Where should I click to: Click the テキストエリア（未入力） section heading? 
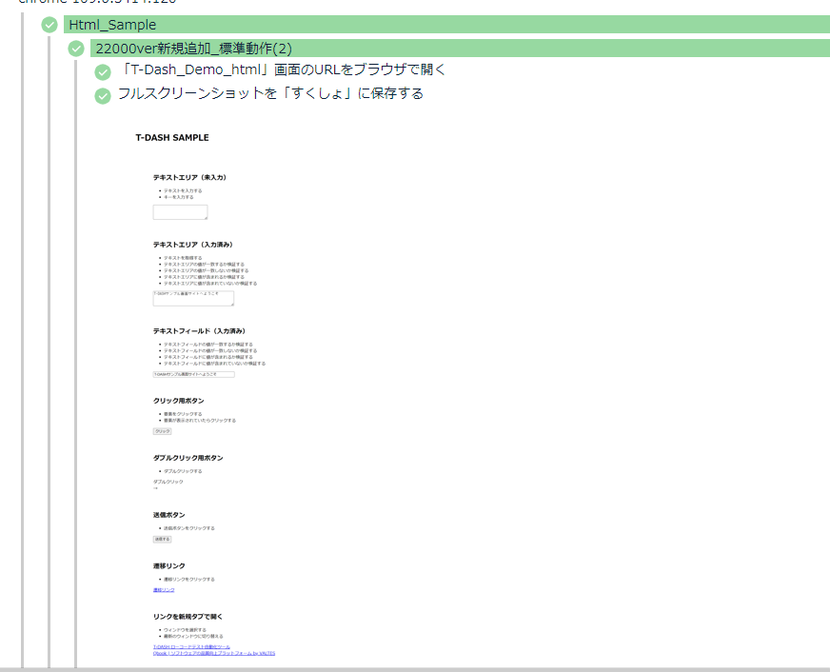coord(189,177)
